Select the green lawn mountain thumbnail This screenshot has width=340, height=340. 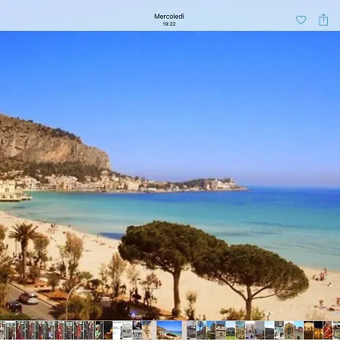(230, 330)
